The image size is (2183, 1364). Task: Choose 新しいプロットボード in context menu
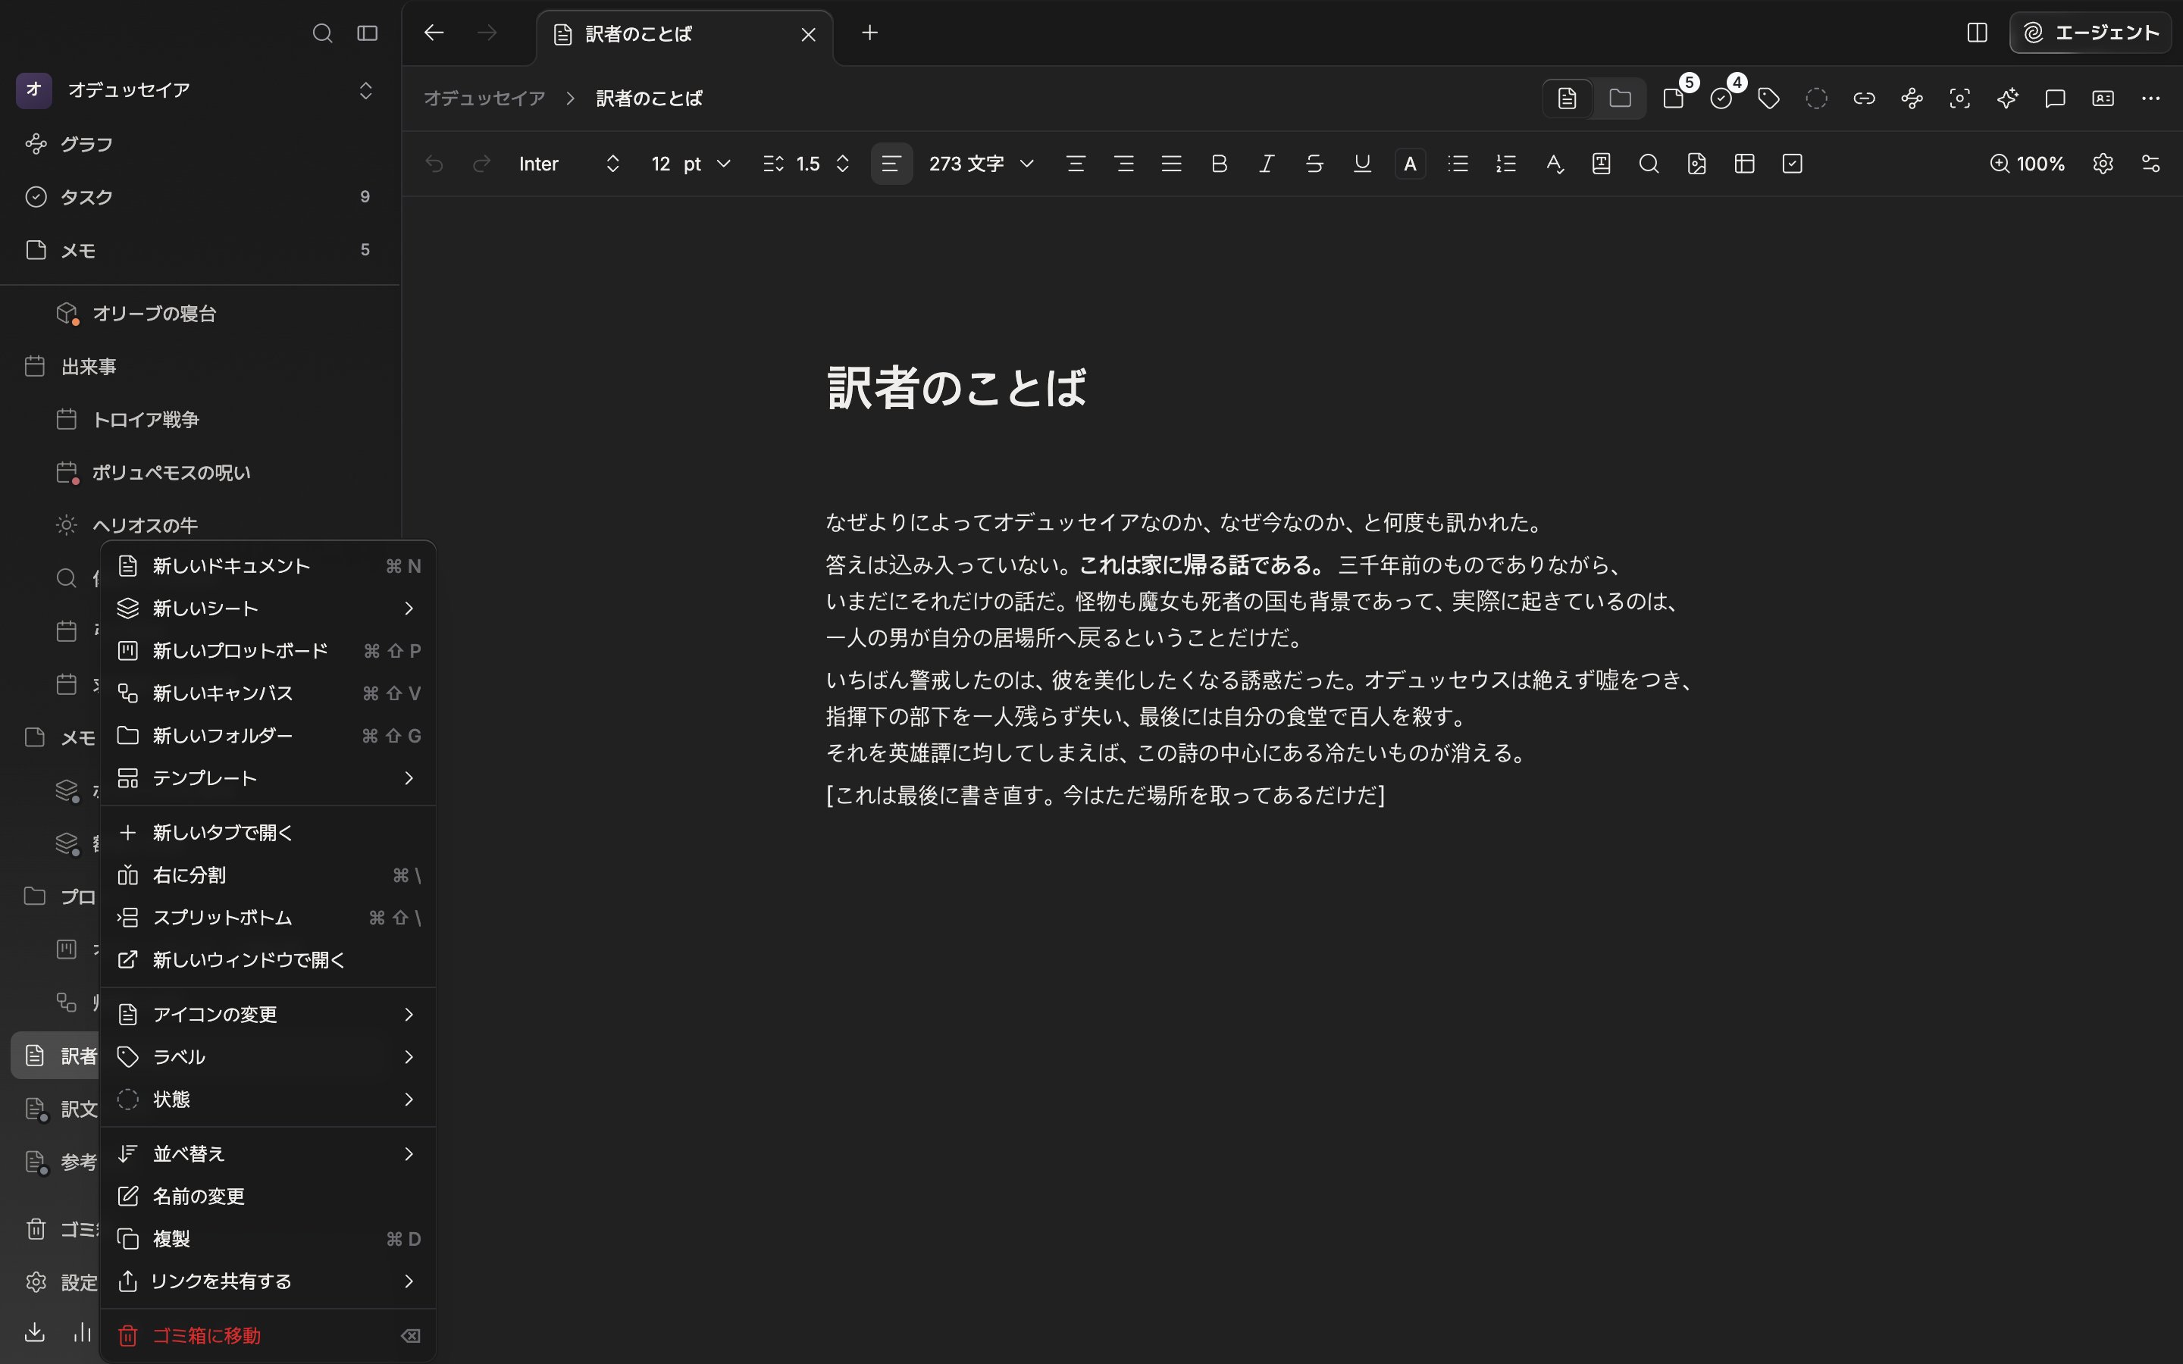pyautogui.click(x=268, y=650)
